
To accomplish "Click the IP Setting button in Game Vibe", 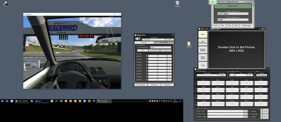I will click(170, 39).
